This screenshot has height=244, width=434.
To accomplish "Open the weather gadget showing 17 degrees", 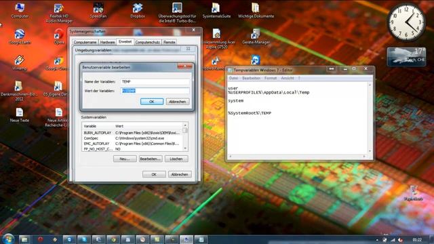I will 406,57.
